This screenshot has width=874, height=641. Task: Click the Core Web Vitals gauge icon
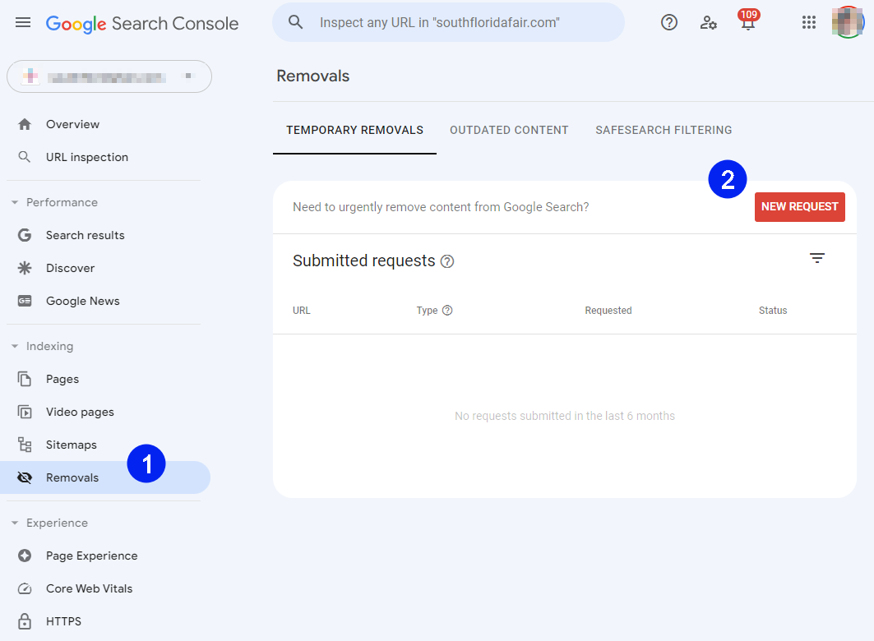click(25, 588)
